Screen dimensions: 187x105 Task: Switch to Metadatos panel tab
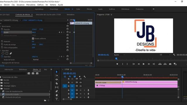[70, 15]
